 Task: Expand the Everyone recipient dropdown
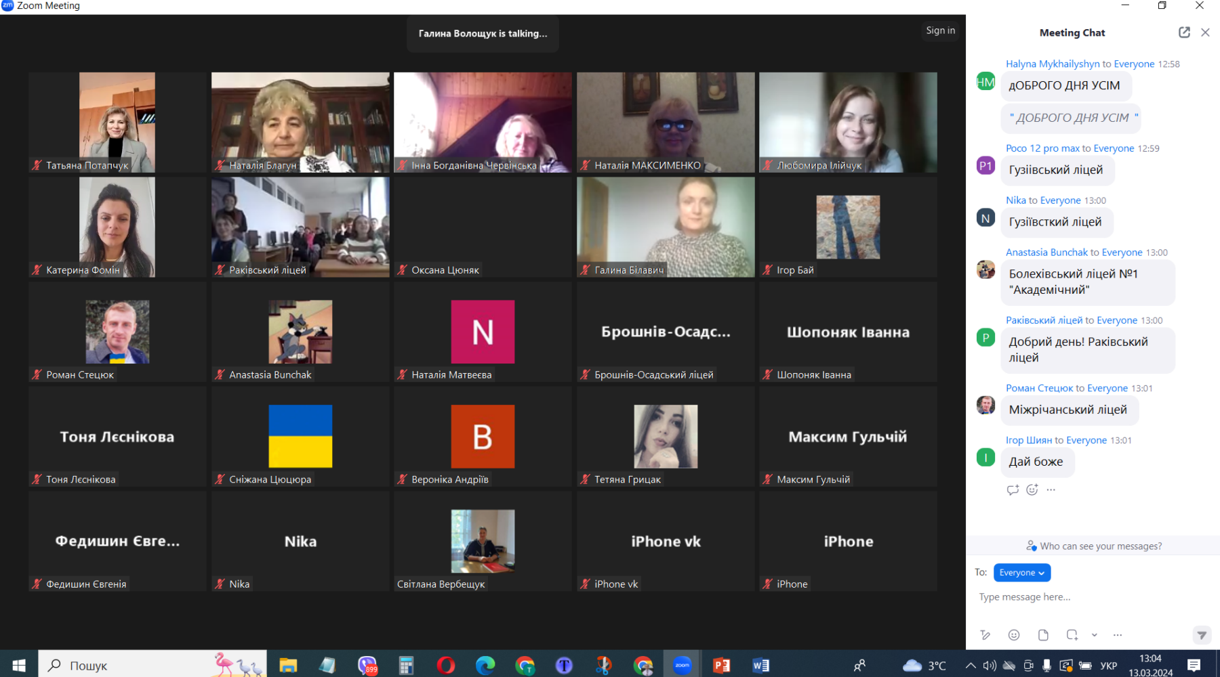1021,573
